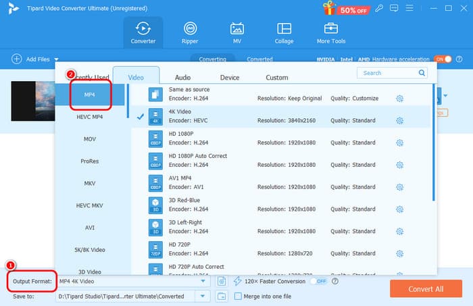Open the Collage tool
This screenshot has height=306, width=473.
pyautogui.click(x=284, y=32)
